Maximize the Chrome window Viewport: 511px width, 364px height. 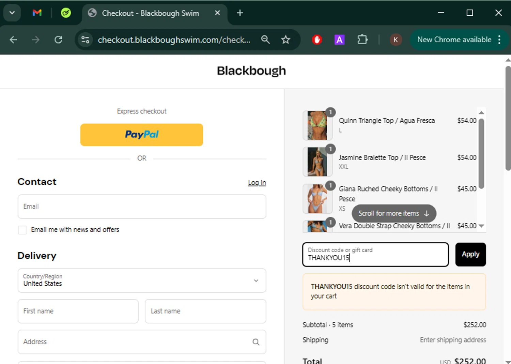click(x=470, y=13)
